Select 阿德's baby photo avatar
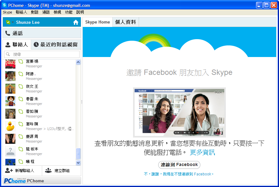The height and width of the screenshot is (187, 279). [x=10, y=76]
